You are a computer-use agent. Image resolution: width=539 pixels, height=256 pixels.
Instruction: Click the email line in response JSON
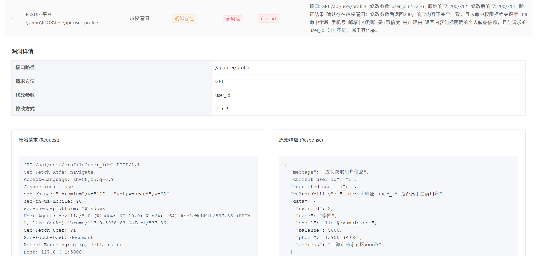[336, 223]
